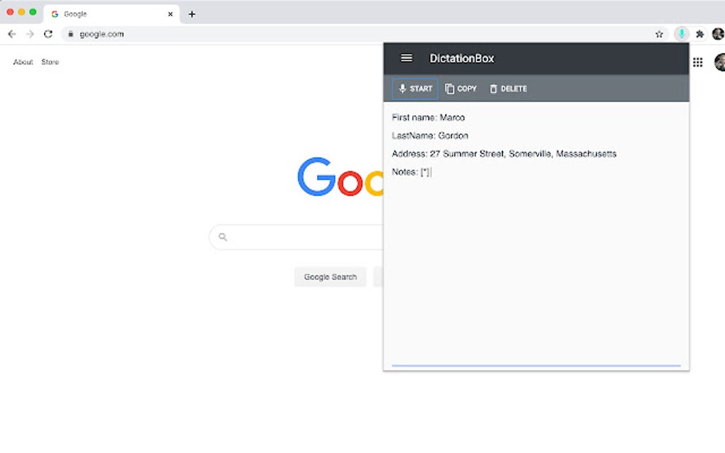Screen dimensions: 725x453
Task: Go forward to next page
Action: point(30,34)
